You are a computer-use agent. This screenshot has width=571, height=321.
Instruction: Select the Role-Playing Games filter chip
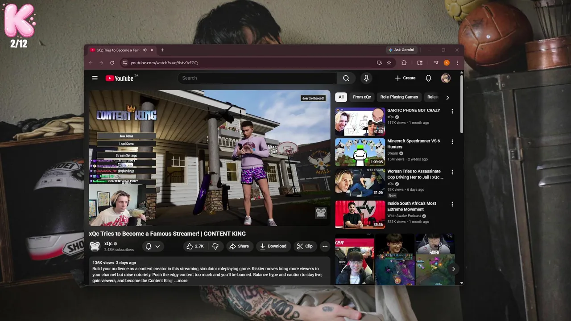point(399,97)
